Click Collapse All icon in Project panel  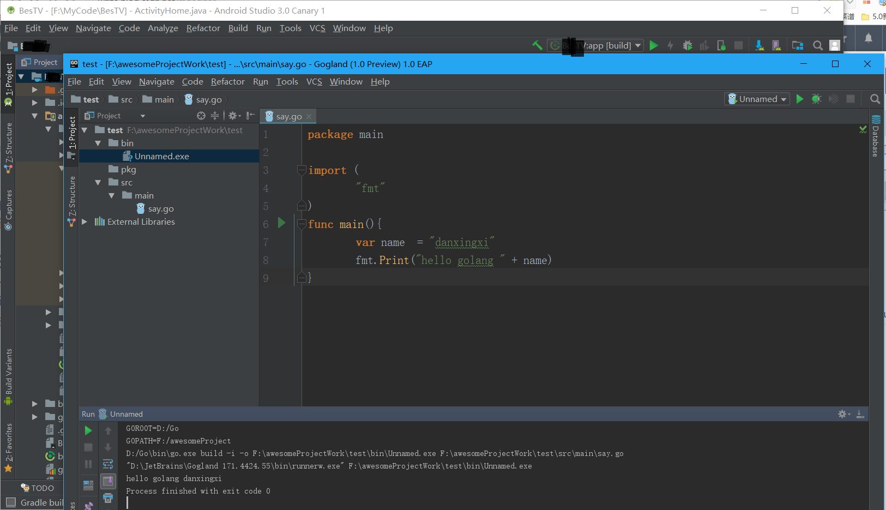coord(215,116)
